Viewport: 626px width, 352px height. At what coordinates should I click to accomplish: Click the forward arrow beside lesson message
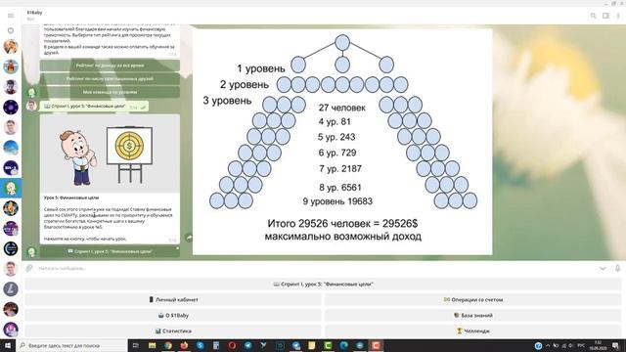tap(189, 238)
